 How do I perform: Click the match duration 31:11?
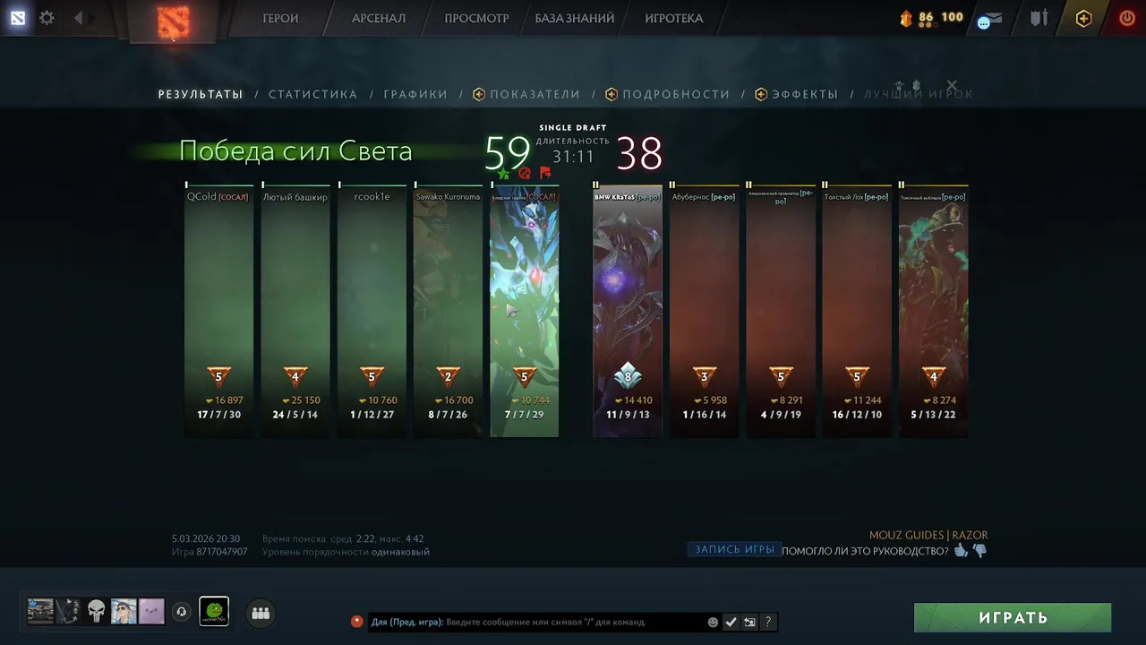coord(573,157)
